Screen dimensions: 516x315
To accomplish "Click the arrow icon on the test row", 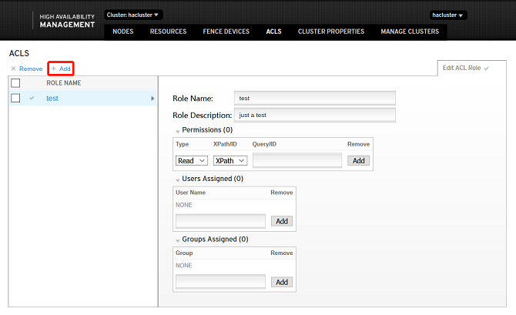I will [x=152, y=98].
